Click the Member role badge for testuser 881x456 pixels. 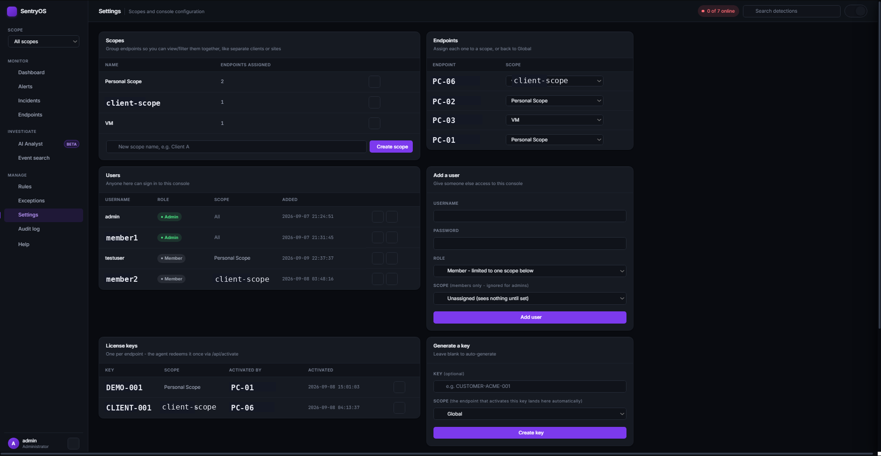click(171, 258)
